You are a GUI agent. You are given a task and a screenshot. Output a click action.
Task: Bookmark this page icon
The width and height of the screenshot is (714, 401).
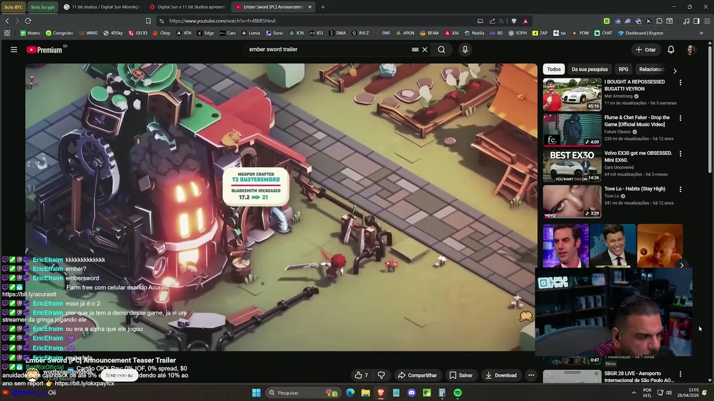[148, 21]
